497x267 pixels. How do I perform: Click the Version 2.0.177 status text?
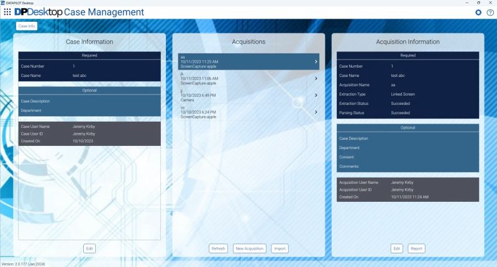tap(23, 264)
